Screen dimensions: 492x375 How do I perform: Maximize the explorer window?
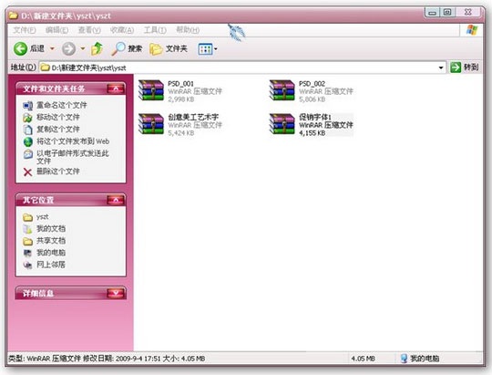click(447, 12)
